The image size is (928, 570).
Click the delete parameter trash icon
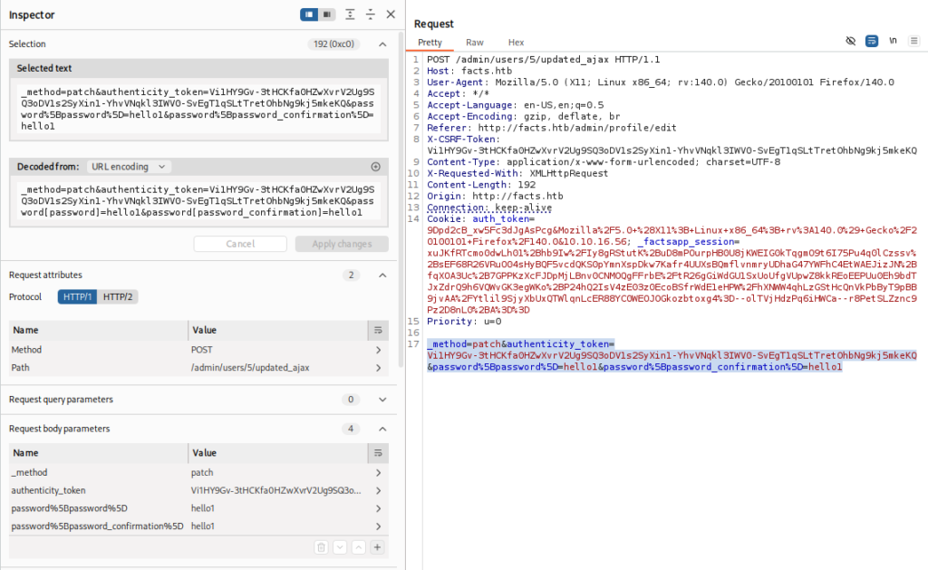click(x=321, y=546)
